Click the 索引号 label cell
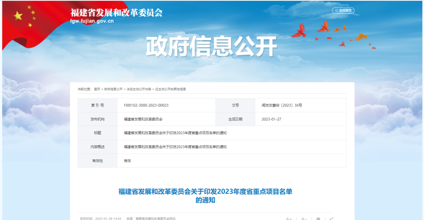Image resolution: width=424 pixels, height=220 pixels. coord(97,105)
